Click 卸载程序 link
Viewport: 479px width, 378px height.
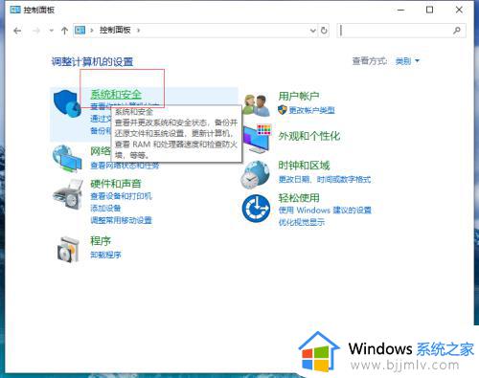(x=105, y=255)
